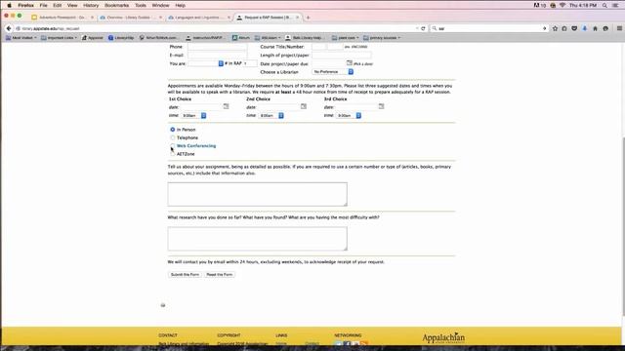Open calendar picker for 3rd Choice date
The width and height of the screenshot is (625, 351).
[x=381, y=106]
